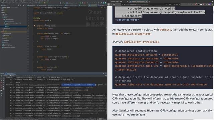The width and height of the screenshot is (214, 120).
Task: Hide the Debug tool window
Action: click(106, 73)
